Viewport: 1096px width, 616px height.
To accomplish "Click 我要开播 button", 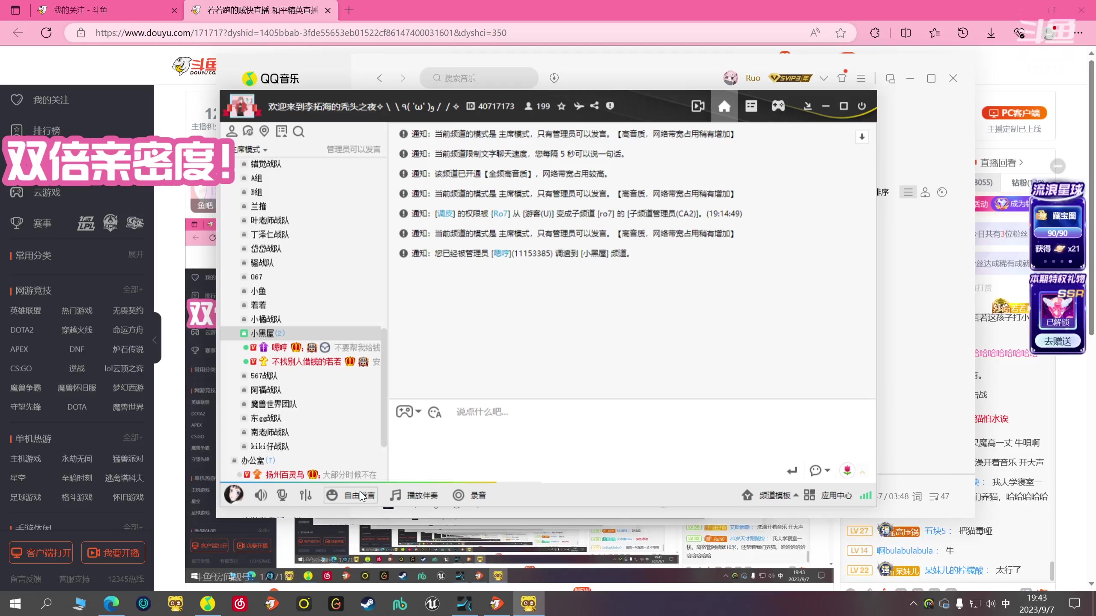I will click(x=113, y=553).
